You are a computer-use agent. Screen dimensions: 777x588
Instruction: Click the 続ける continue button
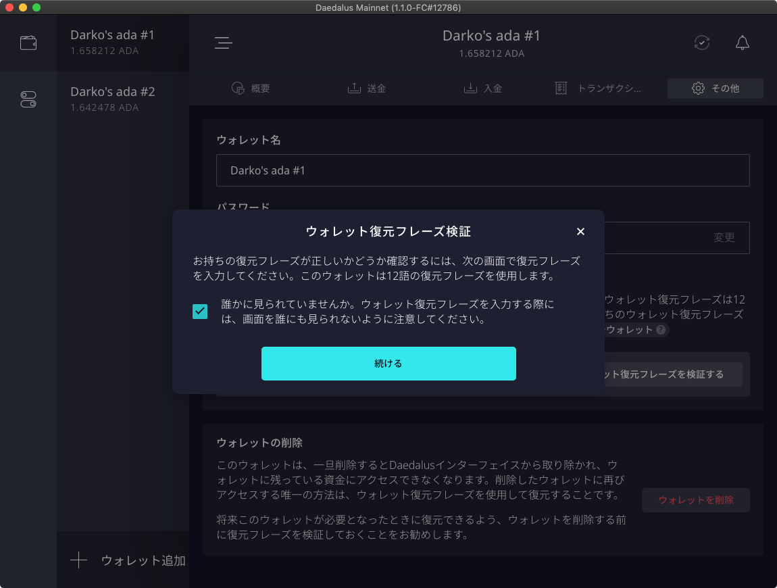(x=388, y=364)
